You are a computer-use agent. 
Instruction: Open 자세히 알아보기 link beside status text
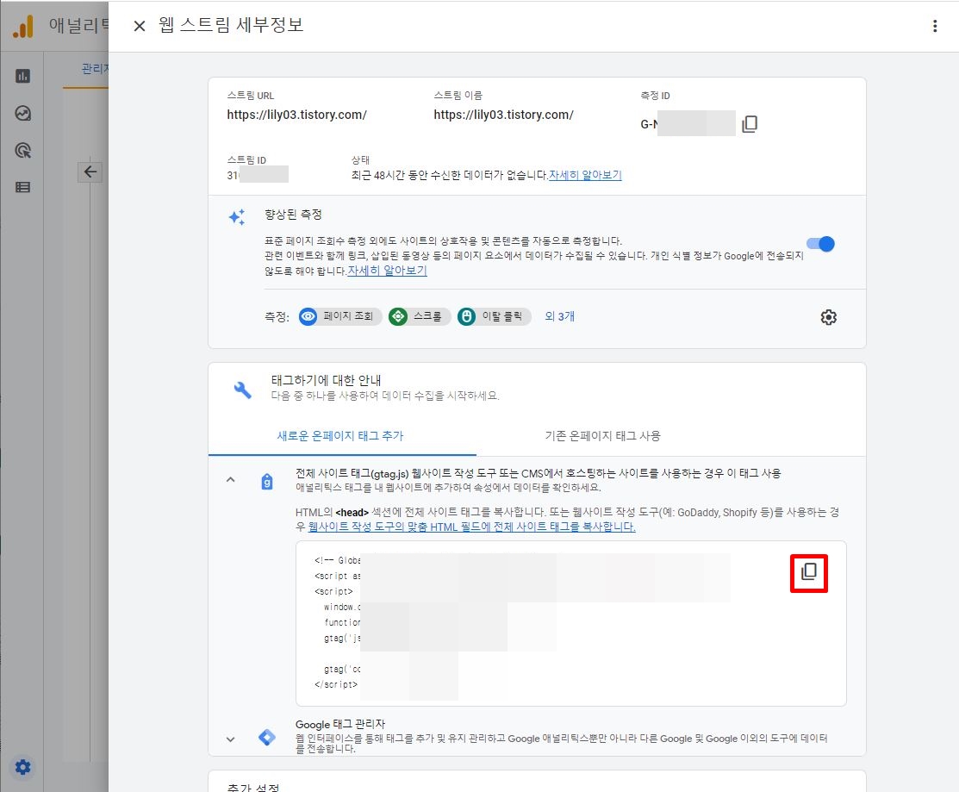pyautogui.click(x=585, y=175)
